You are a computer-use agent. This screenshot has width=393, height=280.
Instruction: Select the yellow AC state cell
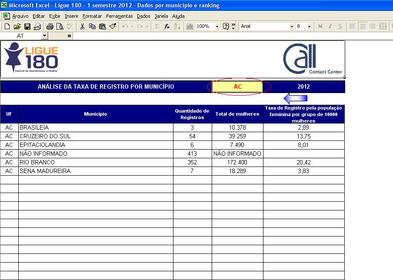pyautogui.click(x=237, y=87)
